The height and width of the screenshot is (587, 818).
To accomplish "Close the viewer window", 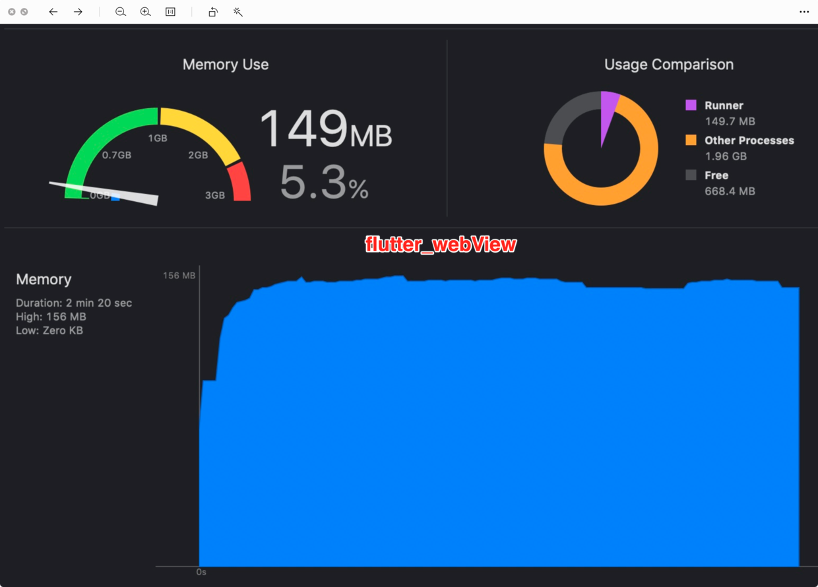I will (11, 12).
